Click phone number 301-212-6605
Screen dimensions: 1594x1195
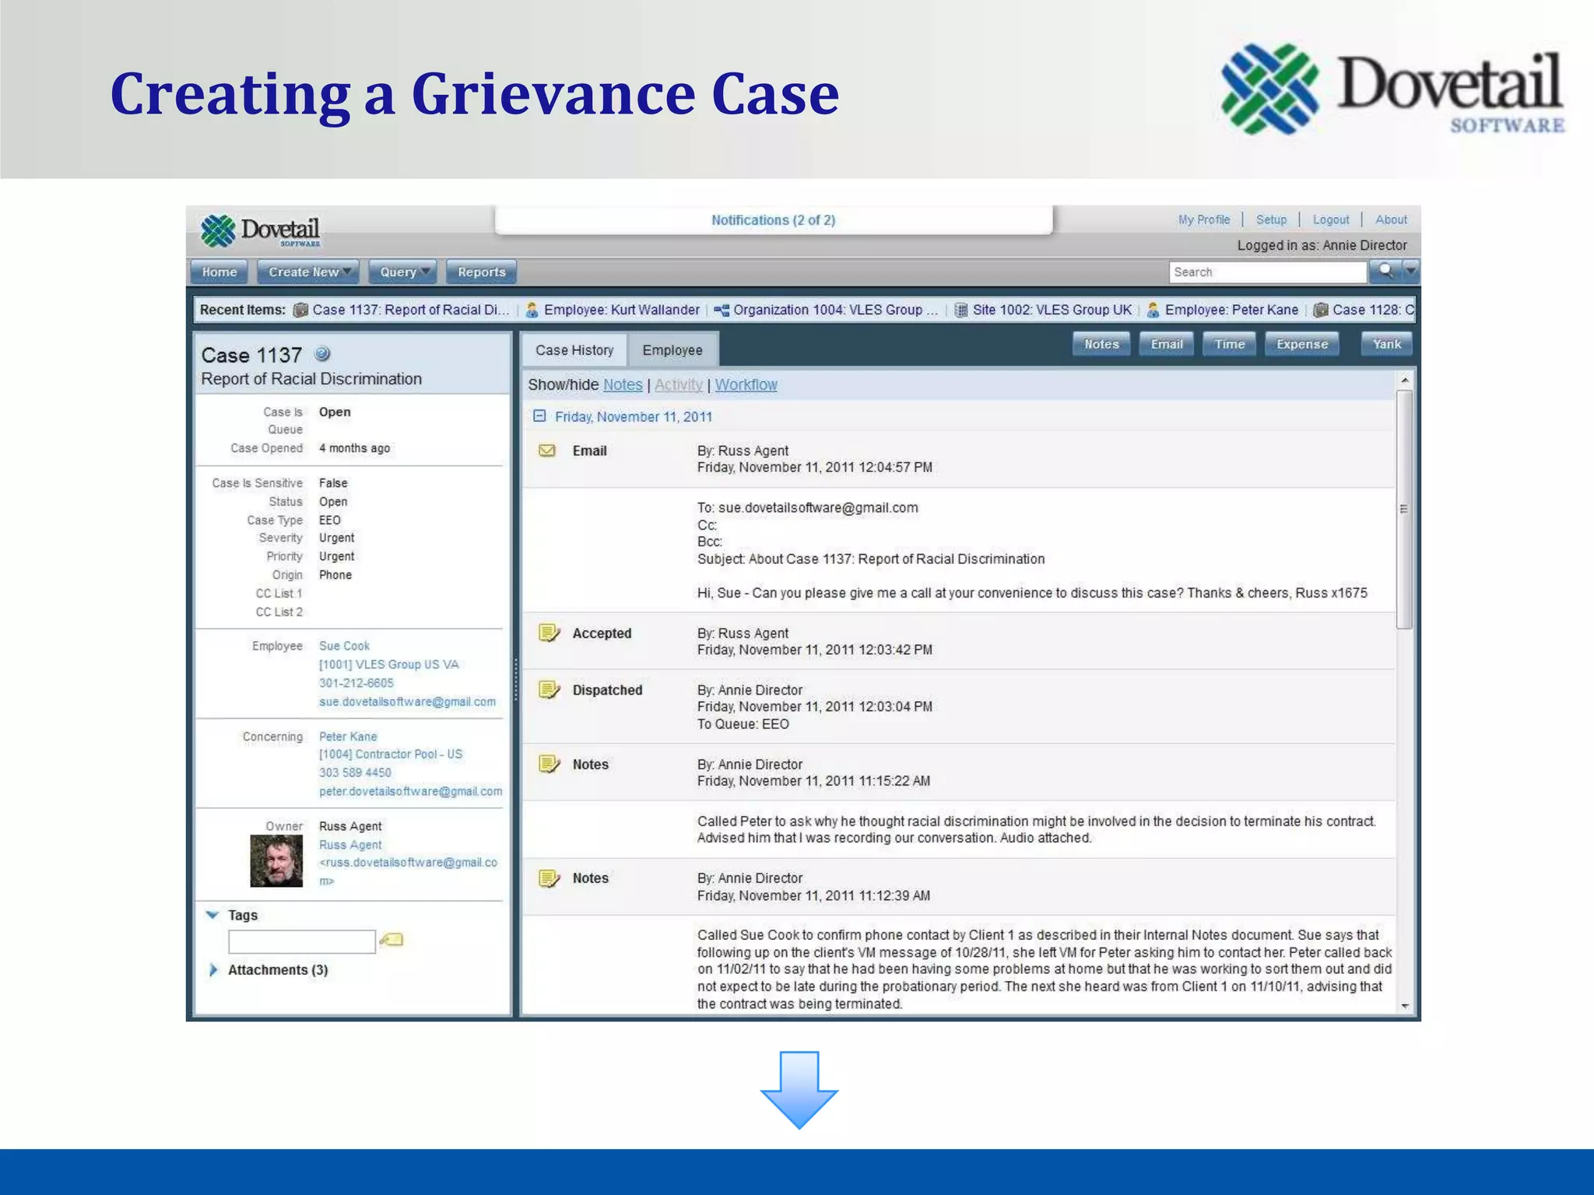356,683
